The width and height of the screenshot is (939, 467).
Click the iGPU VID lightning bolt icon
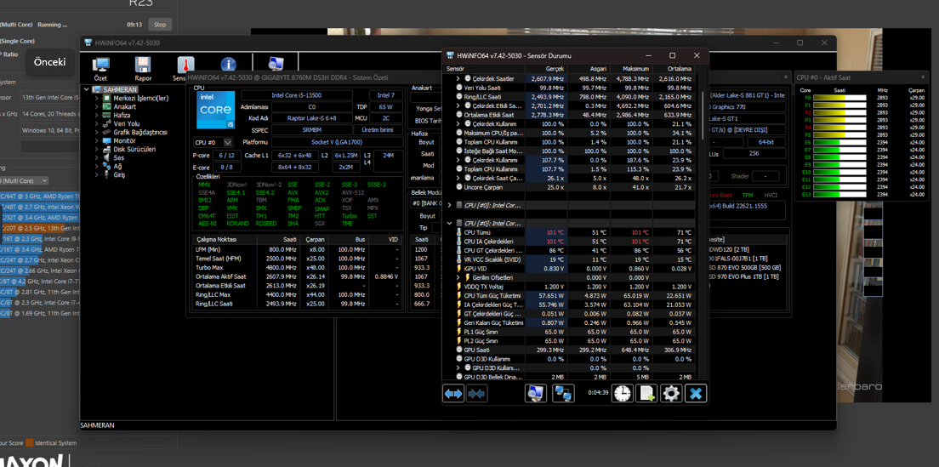coord(458,269)
